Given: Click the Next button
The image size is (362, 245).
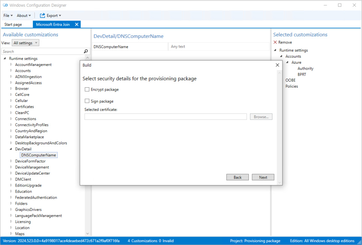Looking at the screenshot, I should [263, 177].
